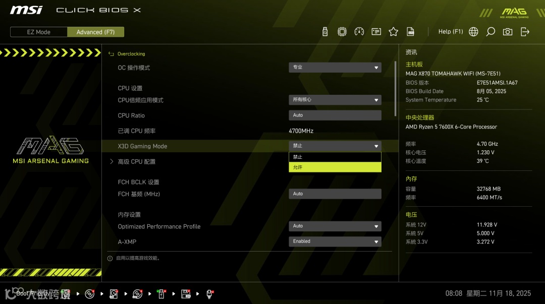Click the MSI logo at top left
Image resolution: width=545 pixels, height=304 pixels.
coord(26,10)
